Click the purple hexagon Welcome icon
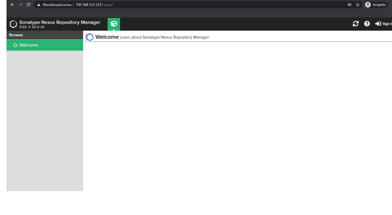The image size is (392, 215). click(90, 37)
